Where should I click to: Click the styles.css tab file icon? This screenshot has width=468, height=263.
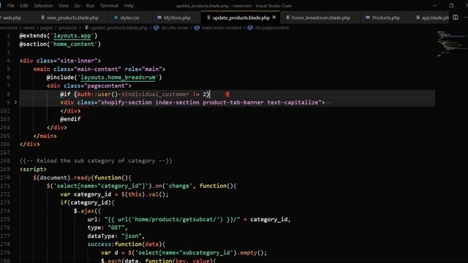[x=116, y=18]
